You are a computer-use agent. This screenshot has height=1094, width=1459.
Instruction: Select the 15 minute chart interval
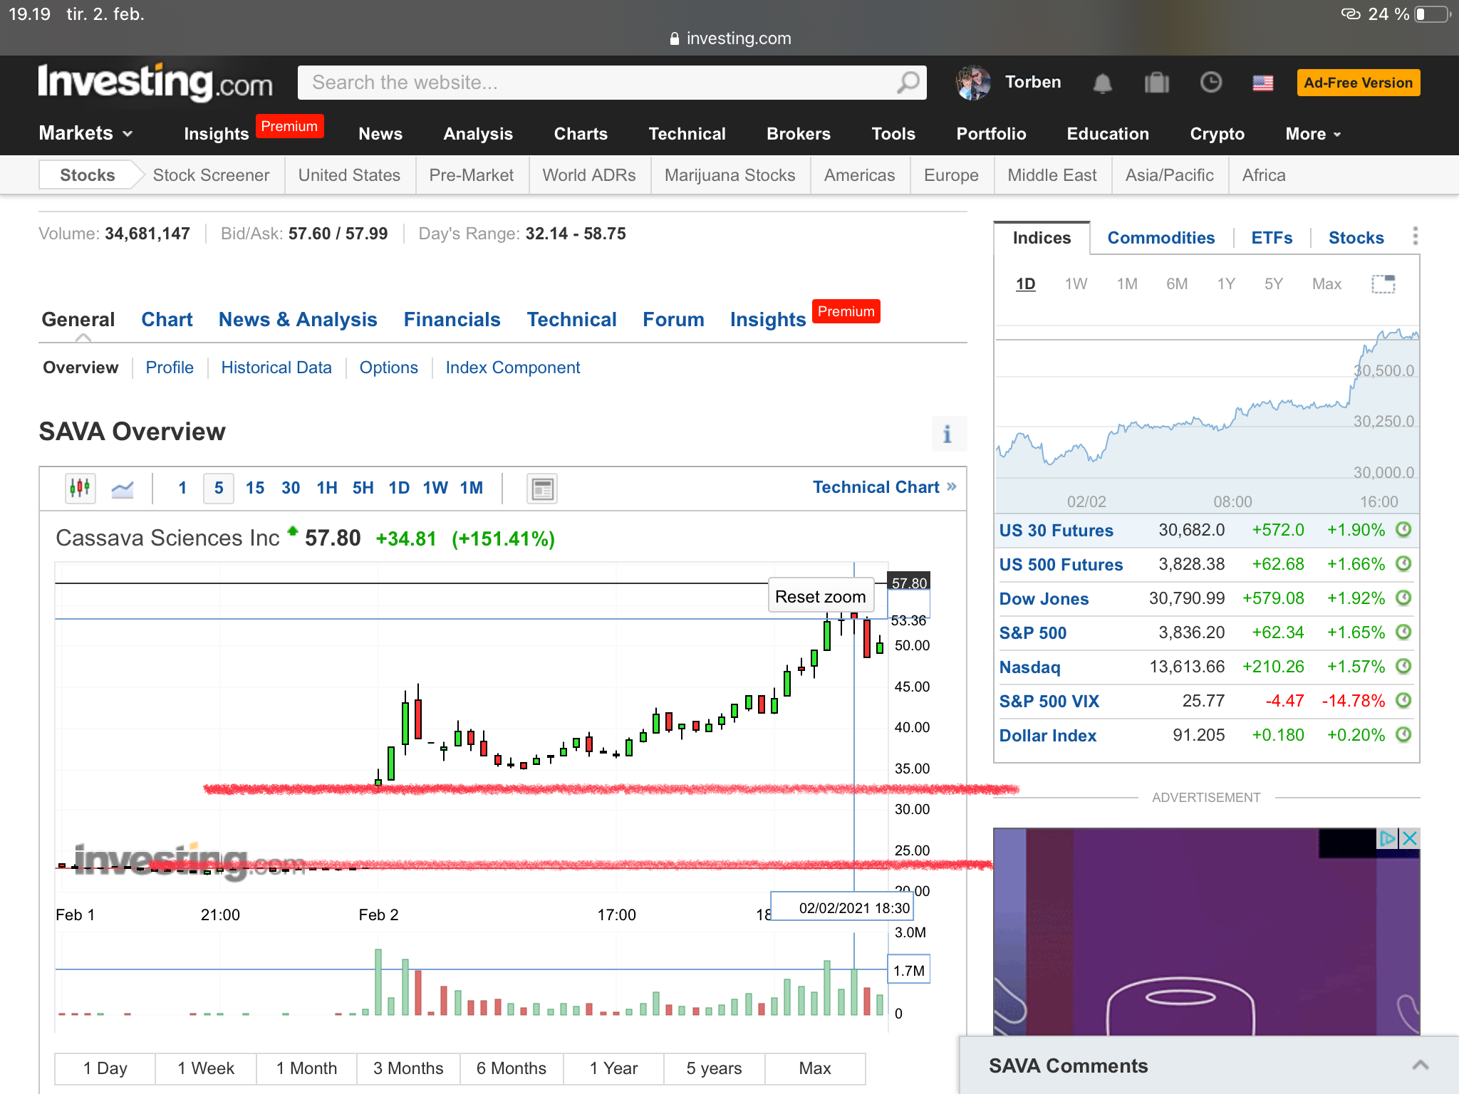[254, 488]
